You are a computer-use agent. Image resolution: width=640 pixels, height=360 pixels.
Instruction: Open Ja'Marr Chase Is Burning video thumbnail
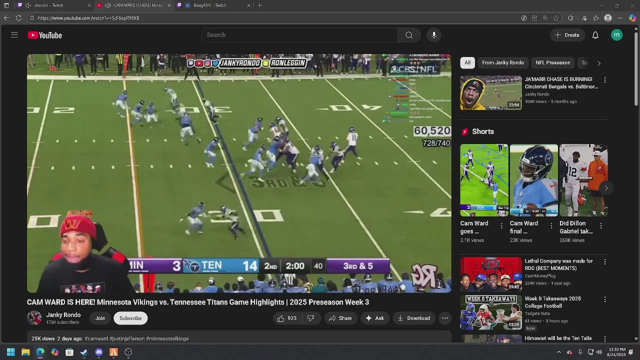pyautogui.click(x=491, y=92)
